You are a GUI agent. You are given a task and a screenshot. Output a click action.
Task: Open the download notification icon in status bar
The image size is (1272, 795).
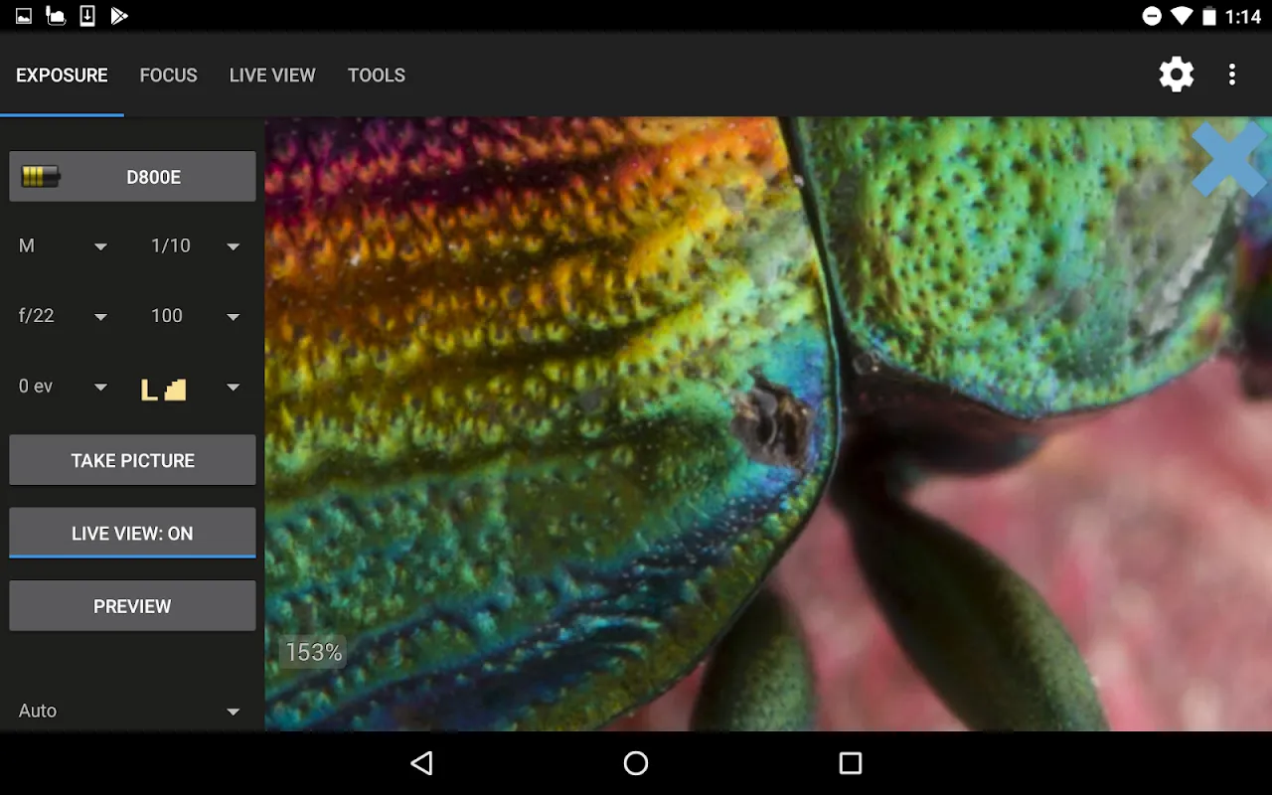(87, 16)
